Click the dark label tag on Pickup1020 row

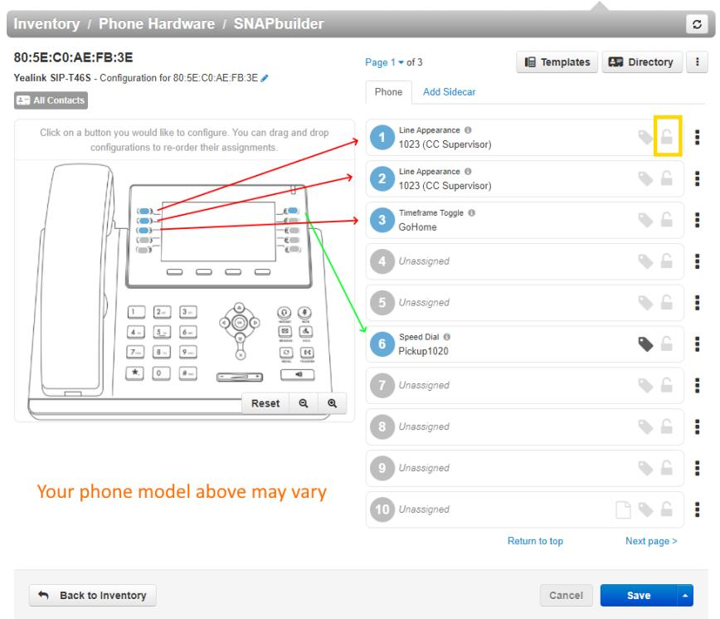point(645,344)
